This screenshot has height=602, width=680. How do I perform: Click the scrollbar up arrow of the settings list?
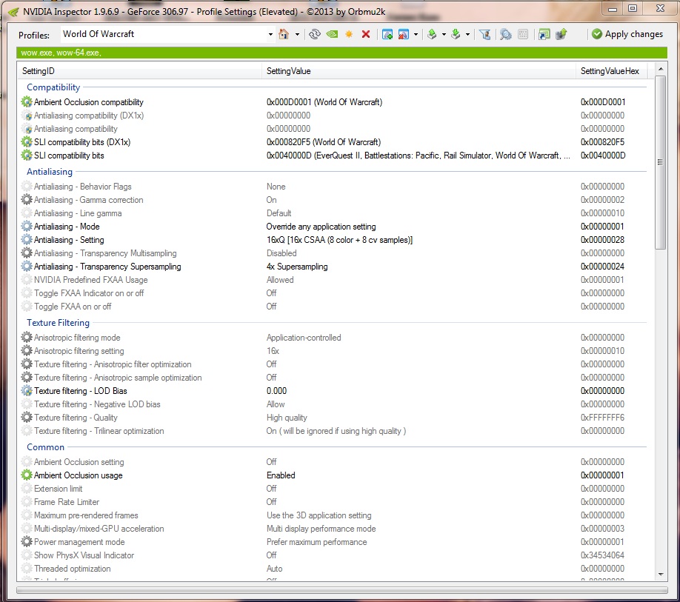point(661,70)
